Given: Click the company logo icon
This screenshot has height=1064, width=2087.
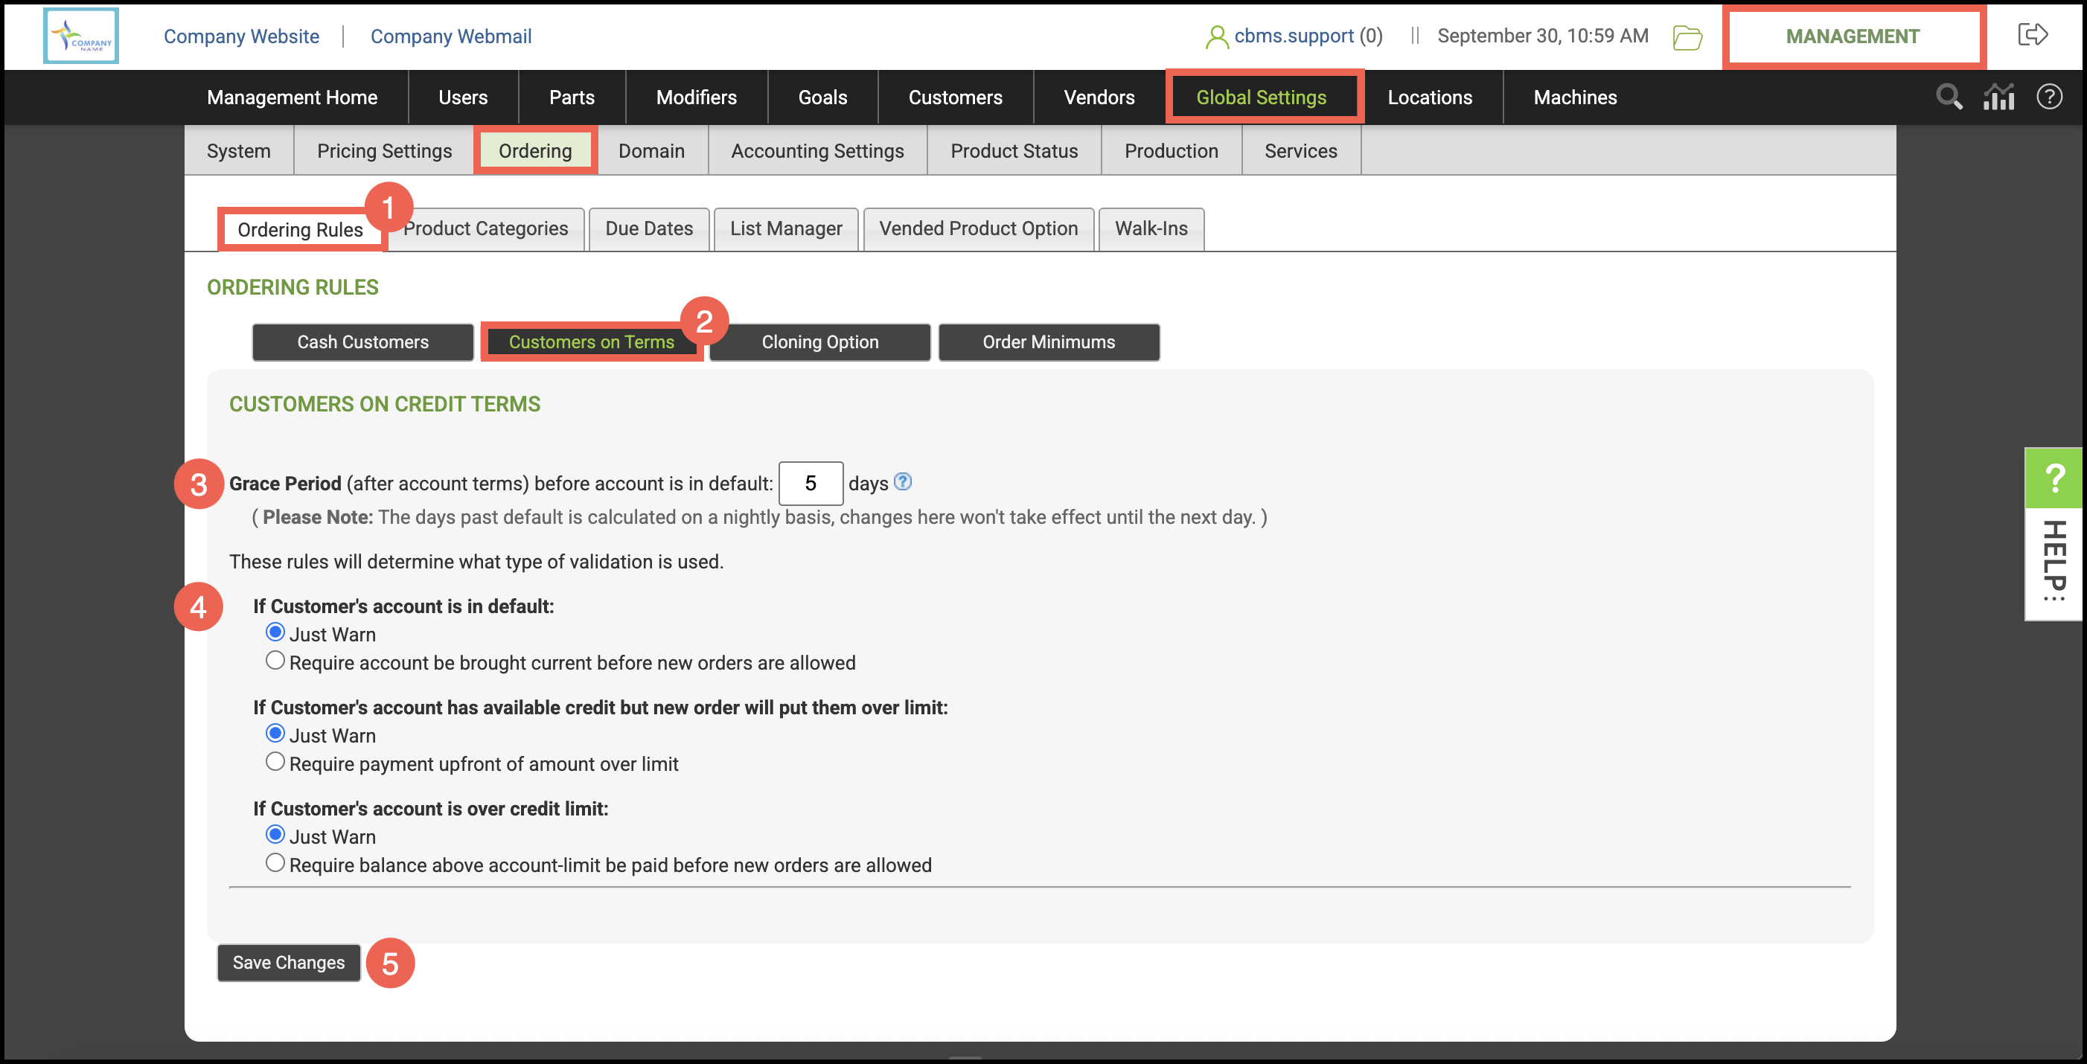Looking at the screenshot, I should 81,36.
